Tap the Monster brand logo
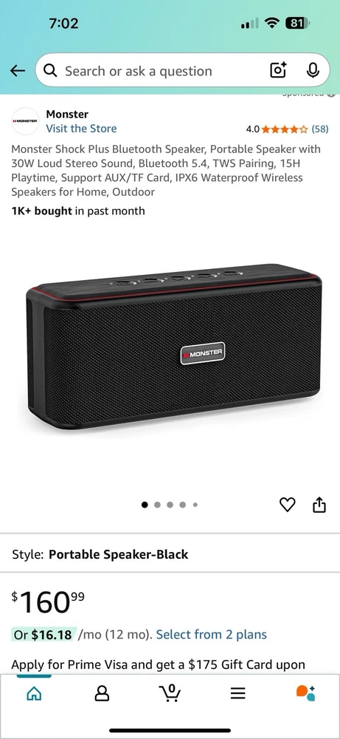Image resolution: width=340 pixels, height=739 pixels. (25, 121)
